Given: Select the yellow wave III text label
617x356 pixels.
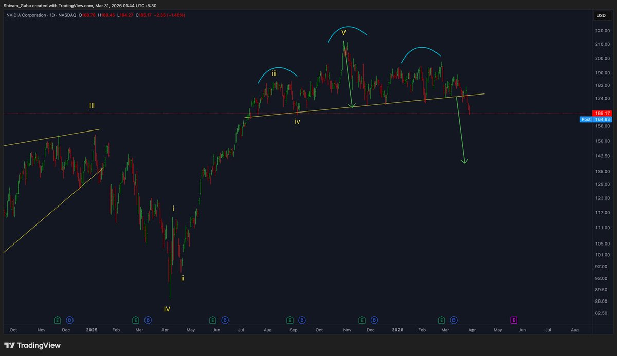Looking at the screenshot, I should click(92, 106).
